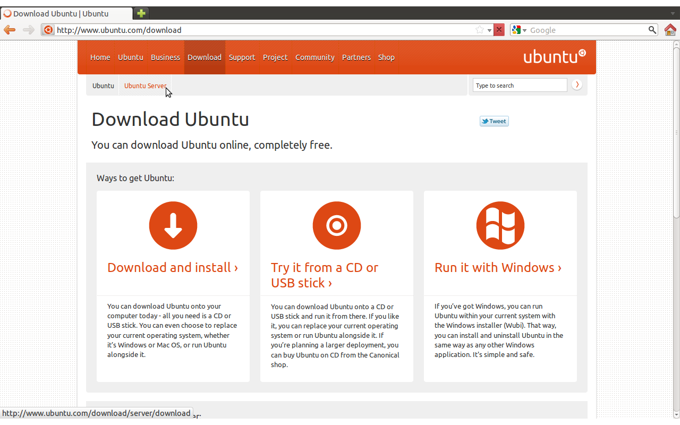
Task: Open the Community navigation menu item
Action: coord(315,57)
